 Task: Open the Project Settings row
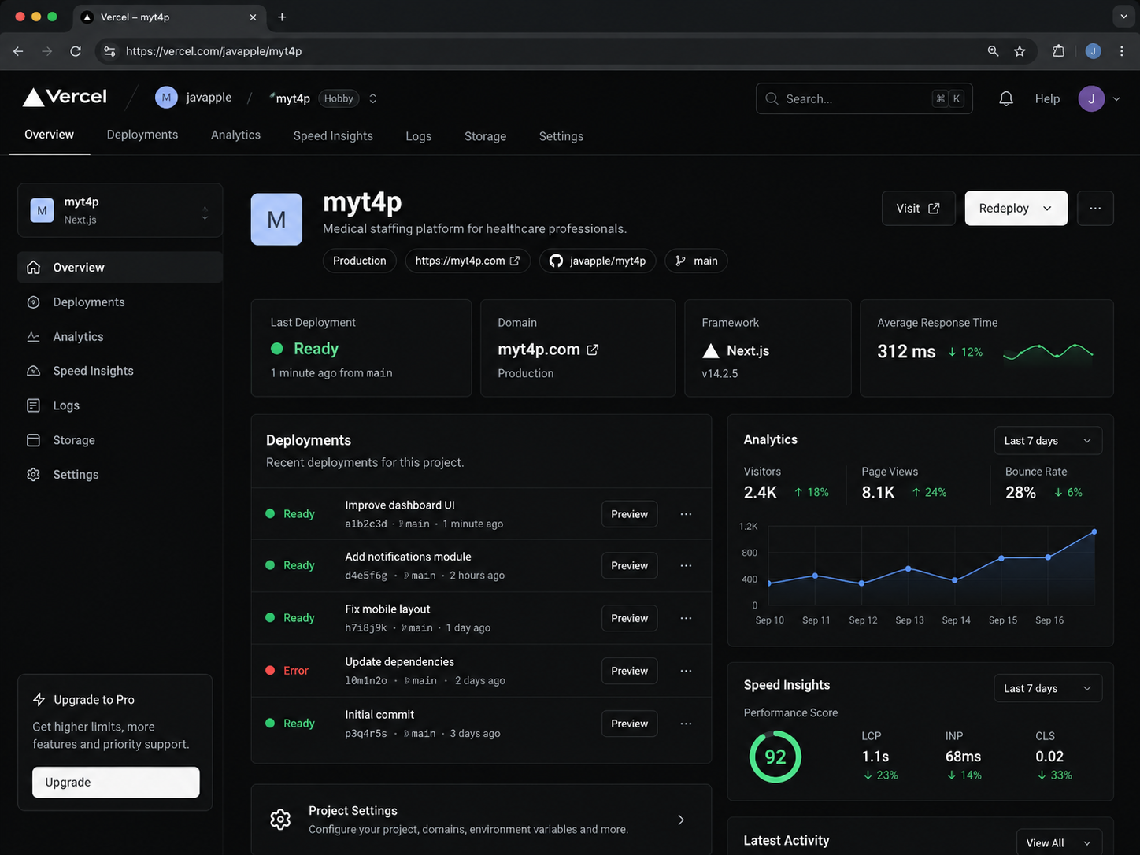pyautogui.click(x=481, y=820)
